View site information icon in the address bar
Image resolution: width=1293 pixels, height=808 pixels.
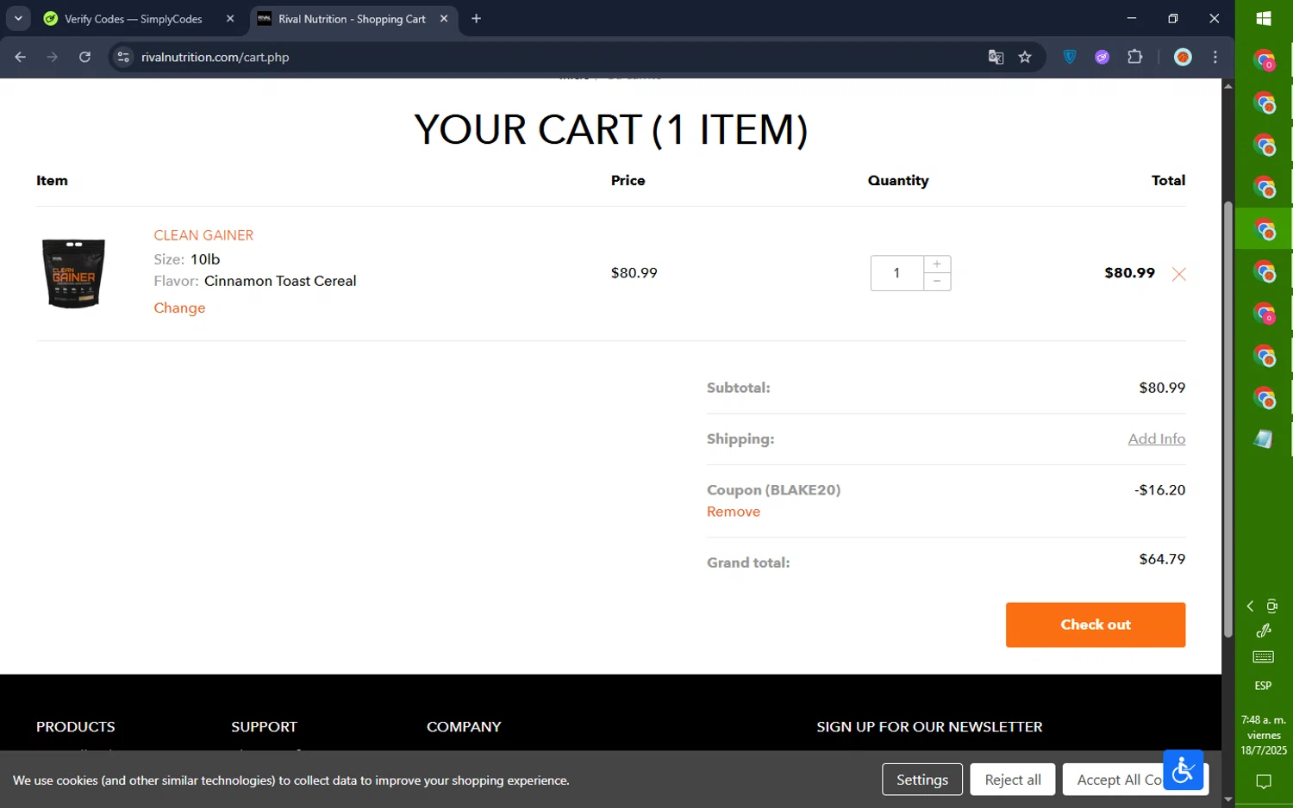[x=123, y=57]
